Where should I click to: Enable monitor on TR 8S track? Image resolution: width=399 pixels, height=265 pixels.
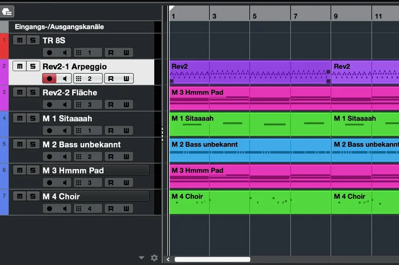[x=64, y=52]
